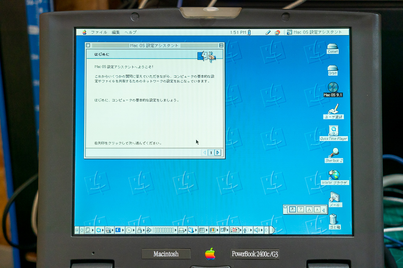Open the Monitor color depth module
The height and width of the screenshot is (268, 403).
[214, 230]
